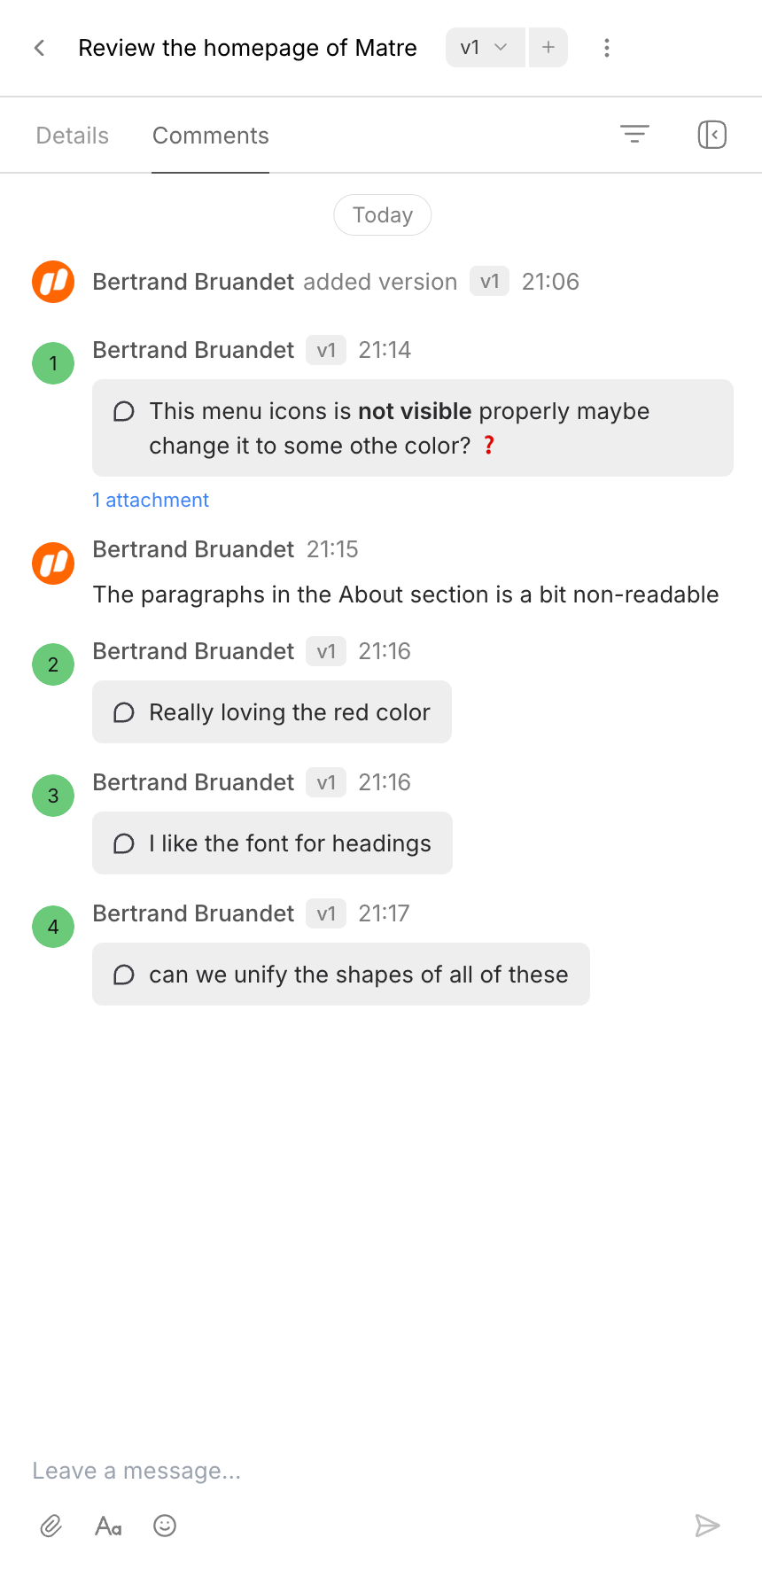The image size is (762, 1577).
Task: Click the v1 badge beside comment two
Action: 325,651
